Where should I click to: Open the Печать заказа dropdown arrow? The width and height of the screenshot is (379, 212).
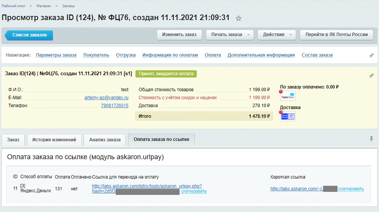coord(248,35)
